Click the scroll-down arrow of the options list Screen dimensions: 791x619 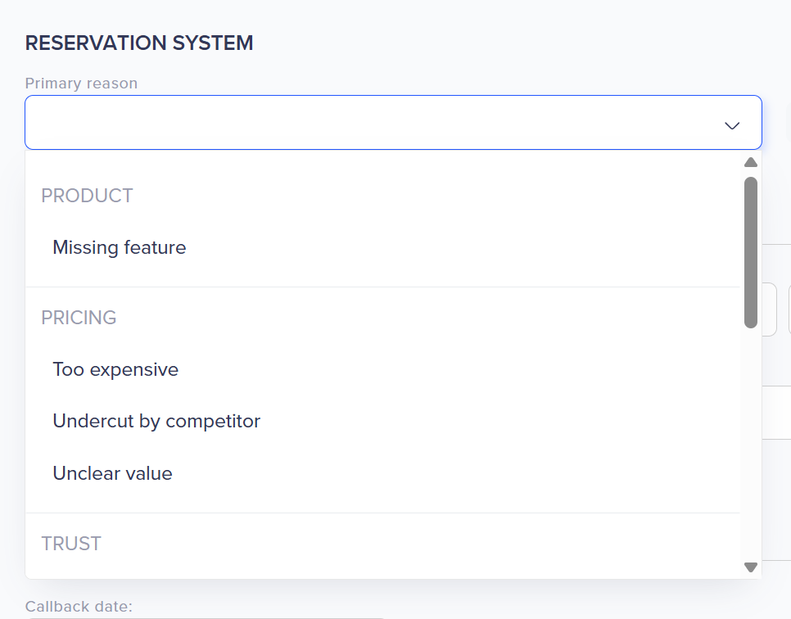[x=750, y=567]
